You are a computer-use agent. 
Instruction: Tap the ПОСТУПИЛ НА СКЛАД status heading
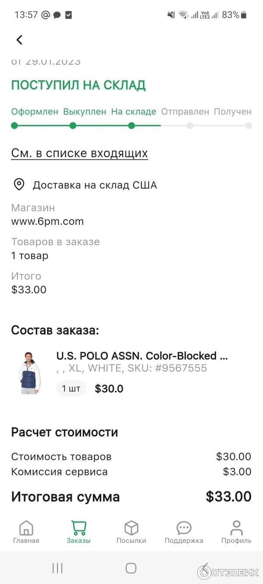pyautogui.click(x=78, y=85)
